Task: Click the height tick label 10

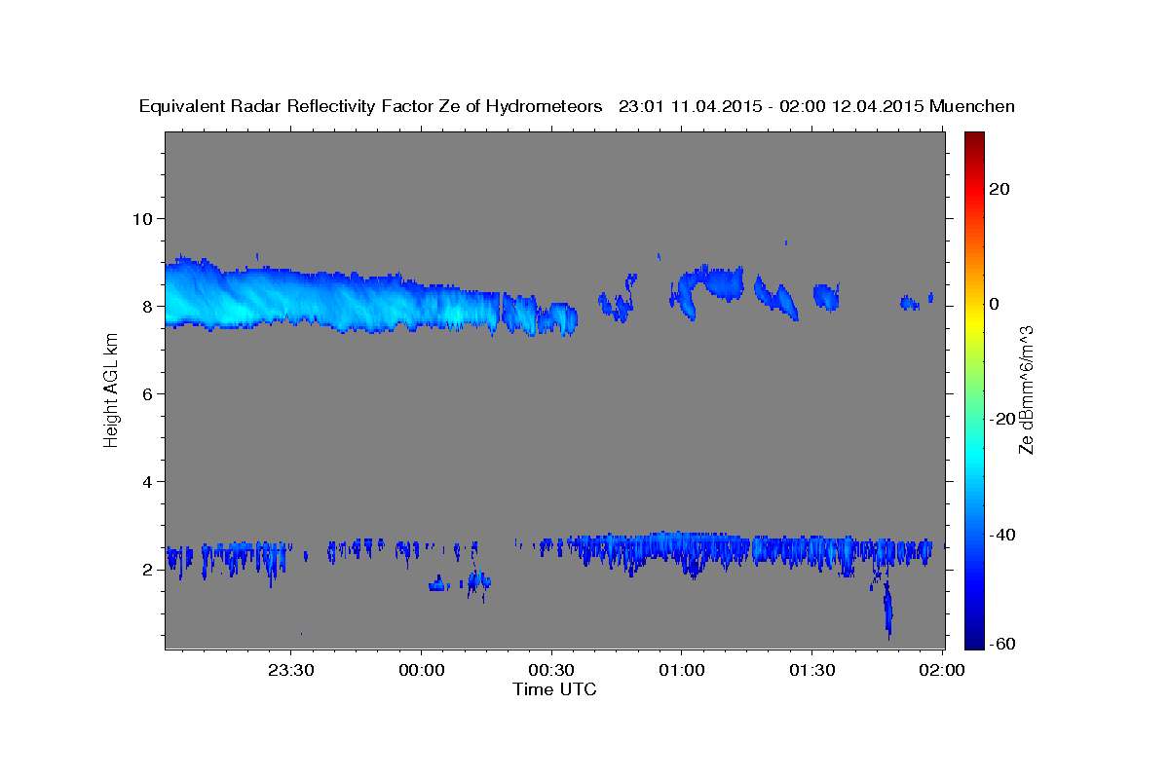Action: click(142, 218)
